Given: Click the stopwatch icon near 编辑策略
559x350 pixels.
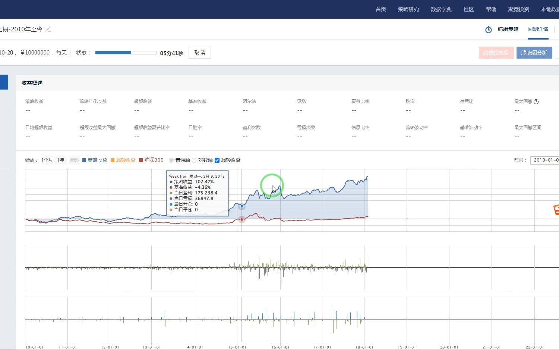Looking at the screenshot, I should click(489, 29).
